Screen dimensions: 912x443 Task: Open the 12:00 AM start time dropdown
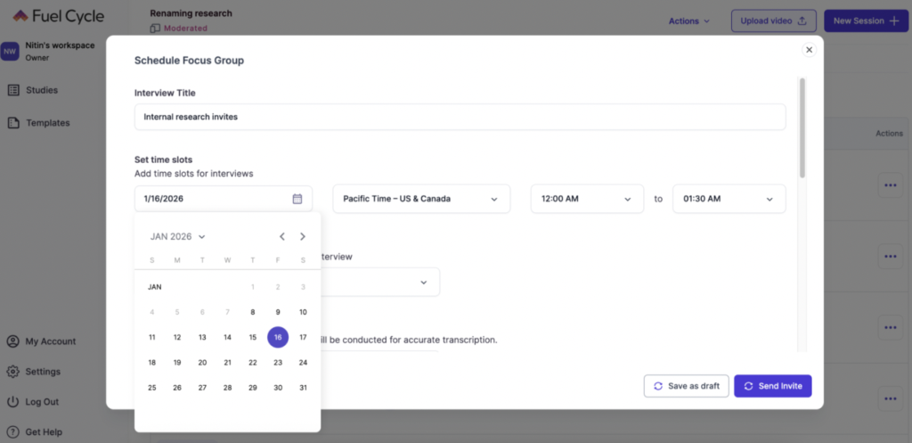(x=586, y=199)
